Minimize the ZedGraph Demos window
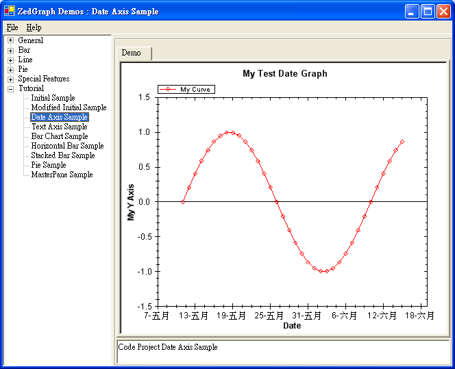Image resolution: width=455 pixels, height=369 pixels. (412, 12)
